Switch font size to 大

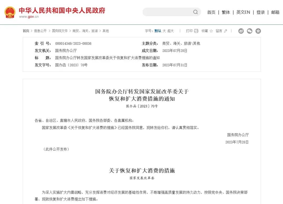(164, 31)
